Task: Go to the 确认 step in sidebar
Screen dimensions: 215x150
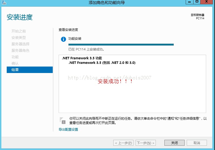Action: pyautogui.click(x=15, y=63)
